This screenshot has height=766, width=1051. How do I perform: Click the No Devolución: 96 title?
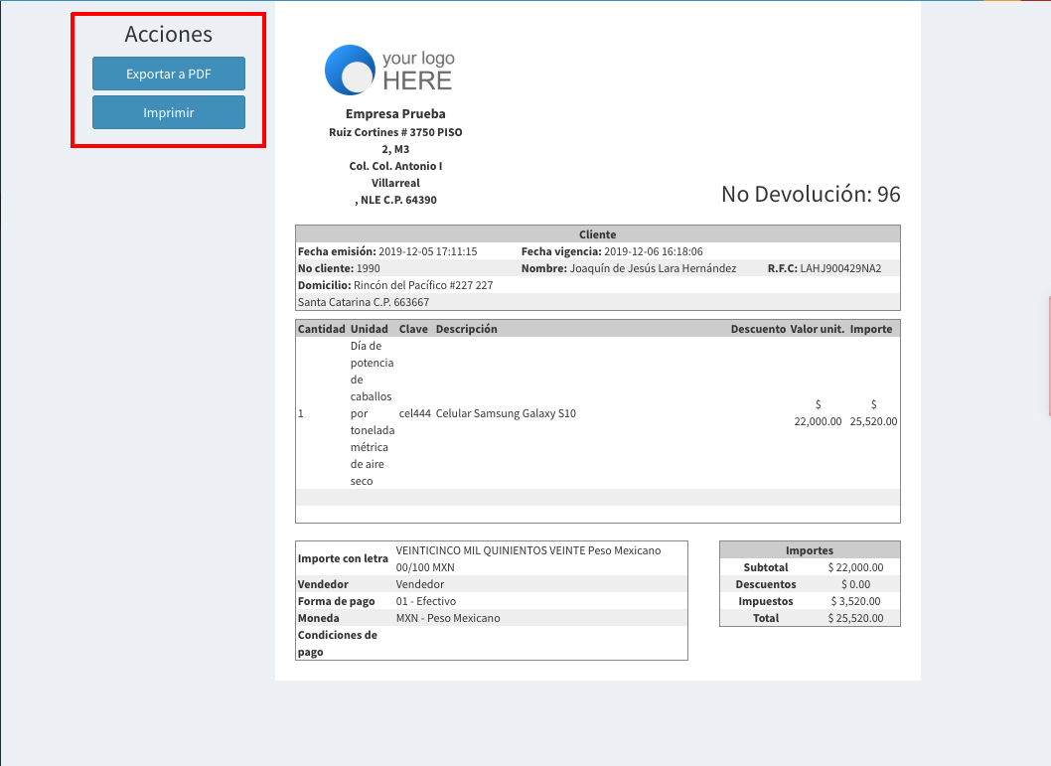click(x=811, y=194)
